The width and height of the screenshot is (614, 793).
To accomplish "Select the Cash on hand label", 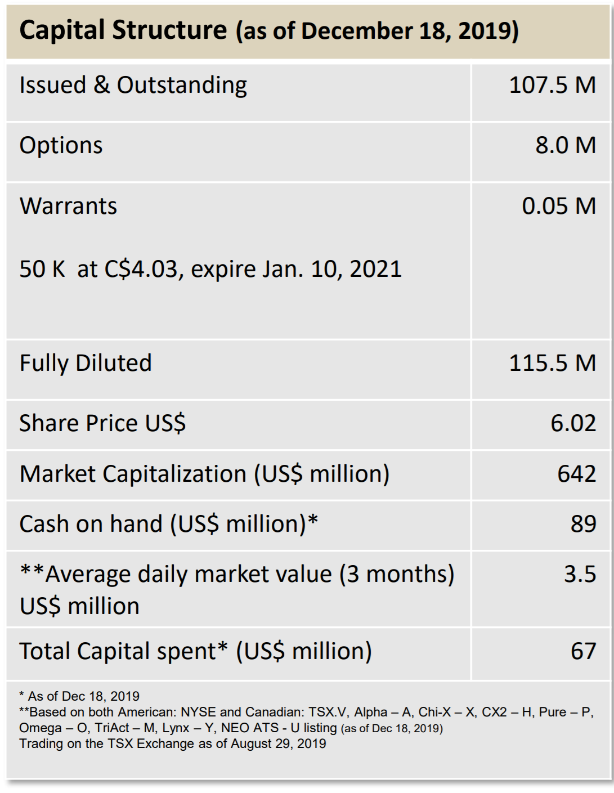I will pyautogui.click(x=168, y=524).
